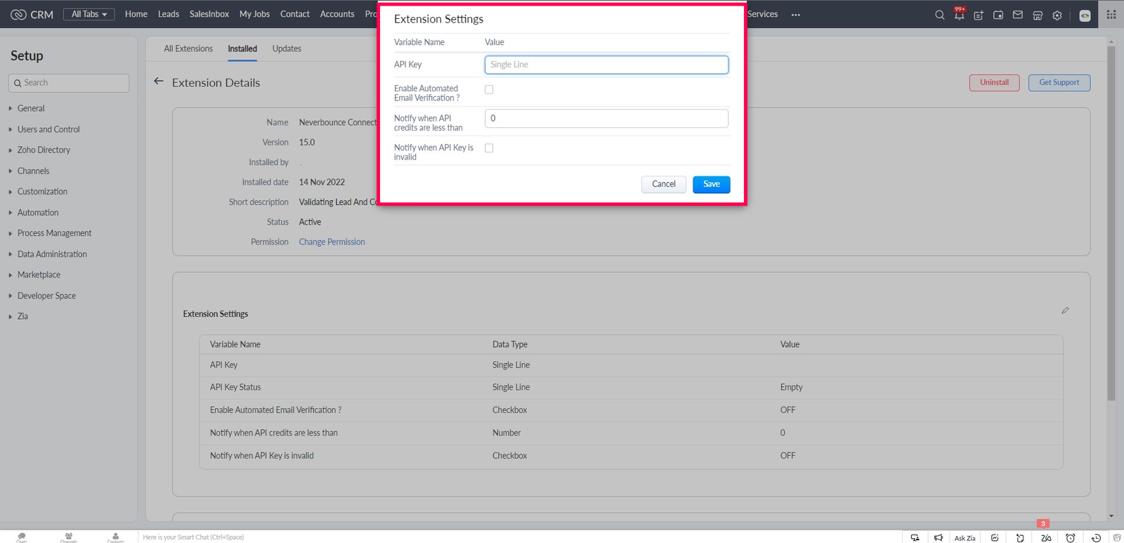Click Save in Extension Settings dialog
Viewport: 1124px width, 543px height.
[x=712, y=184]
